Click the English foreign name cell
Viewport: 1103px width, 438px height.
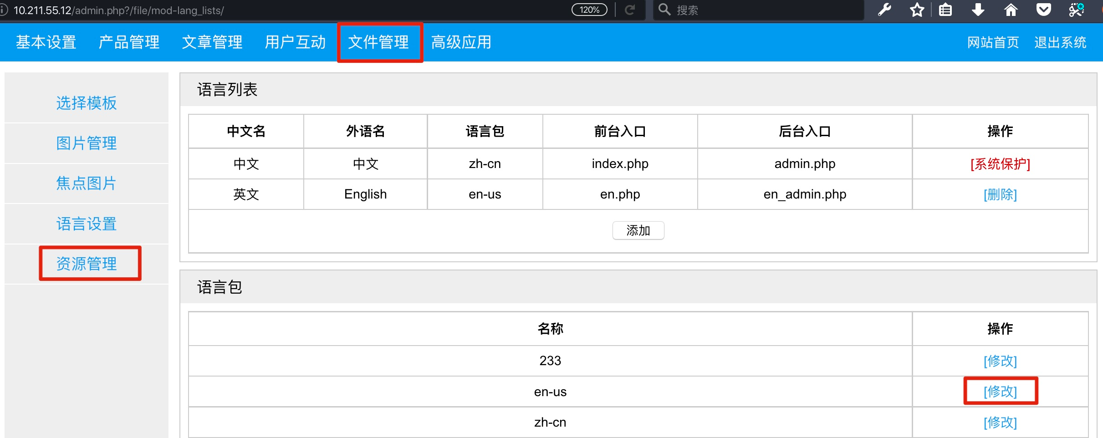point(365,194)
